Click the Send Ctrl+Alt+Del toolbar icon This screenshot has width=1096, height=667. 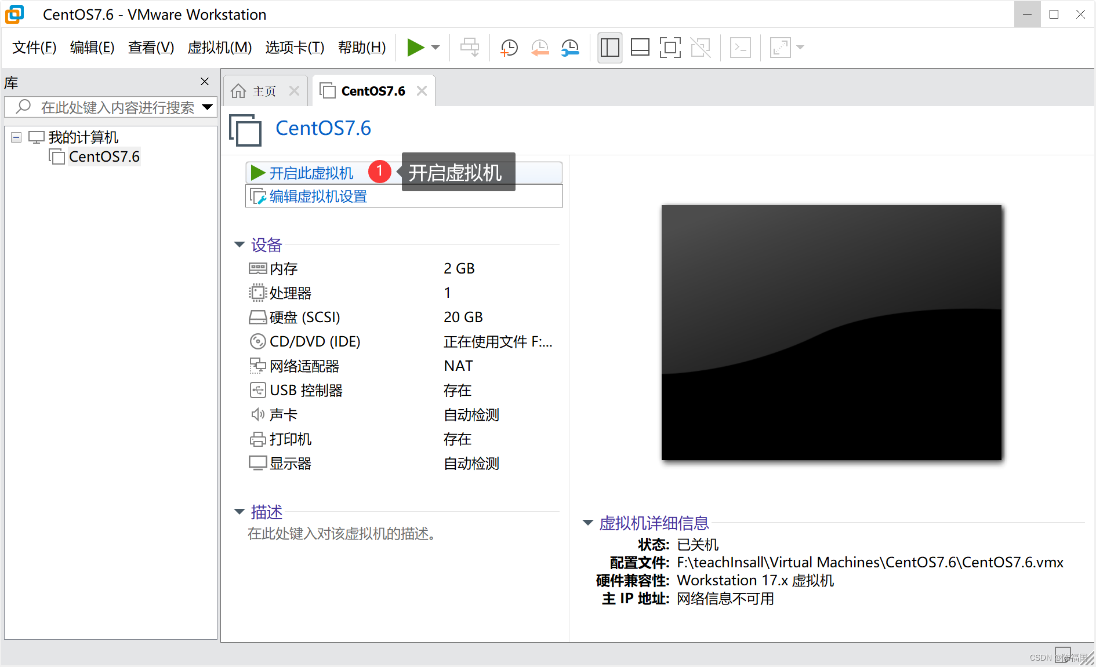[x=470, y=48]
